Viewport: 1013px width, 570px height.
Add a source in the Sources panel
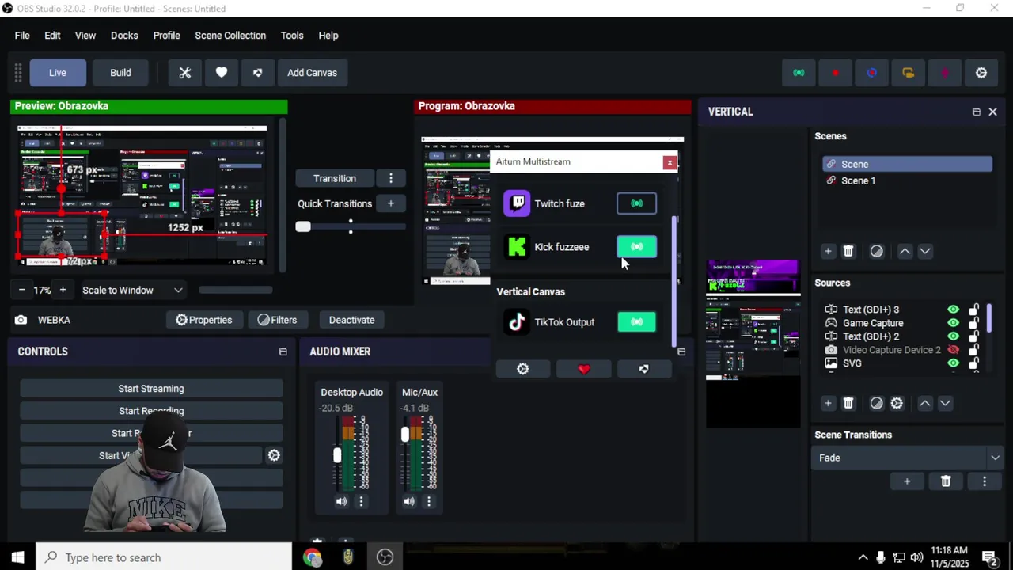(x=828, y=403)
